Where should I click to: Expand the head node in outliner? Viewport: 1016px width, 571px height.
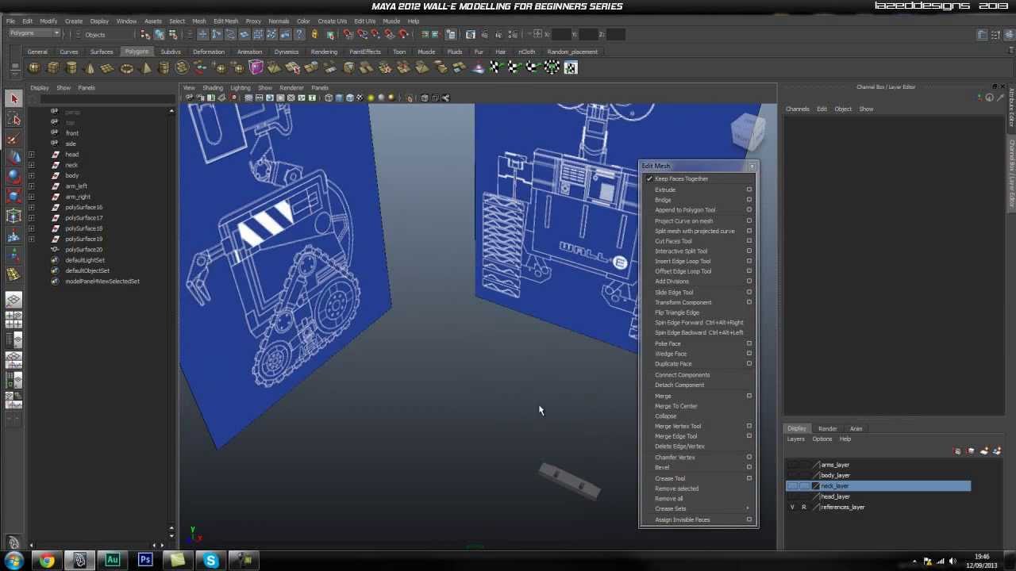tap(31, 155)
